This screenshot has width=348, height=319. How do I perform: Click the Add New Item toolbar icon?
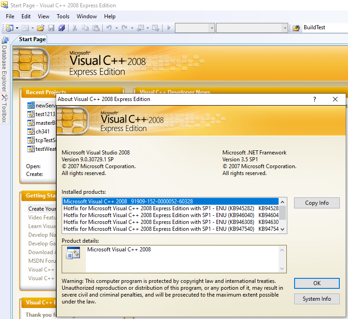25,28
